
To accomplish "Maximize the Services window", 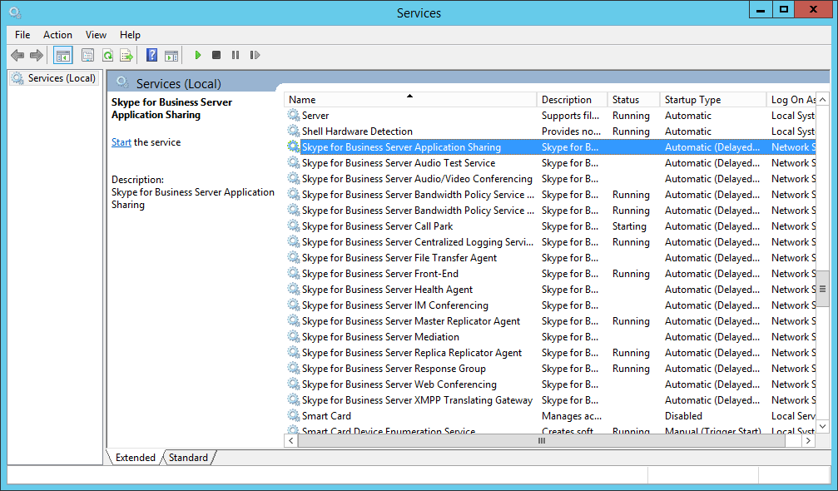I will 783,10.
